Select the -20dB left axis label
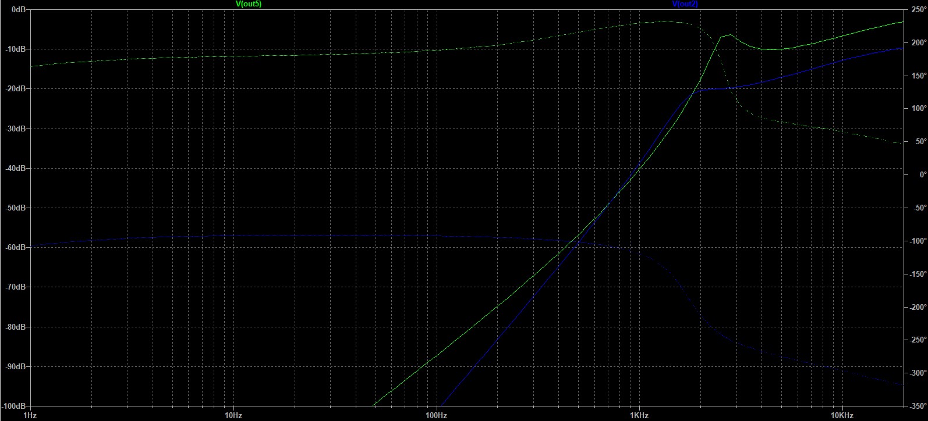Screen dimensions: 928x421 (16, 88)
